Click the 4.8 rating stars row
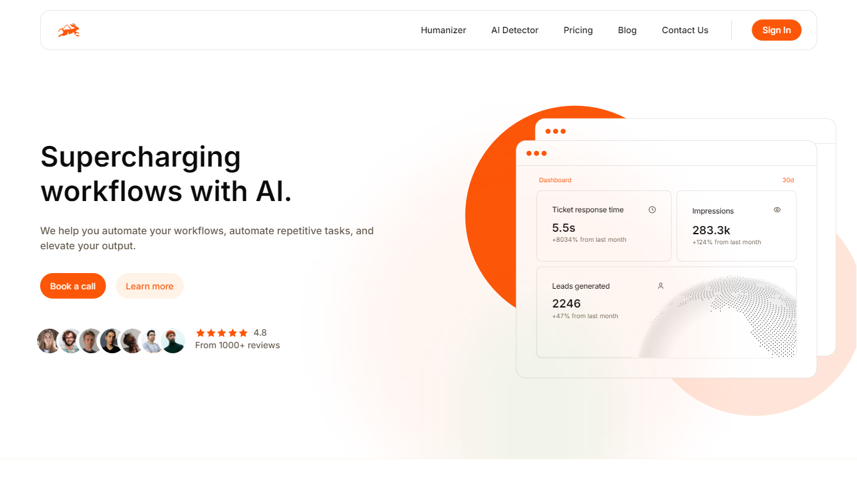This screenshot has width=857, height=481. (222, 333)
